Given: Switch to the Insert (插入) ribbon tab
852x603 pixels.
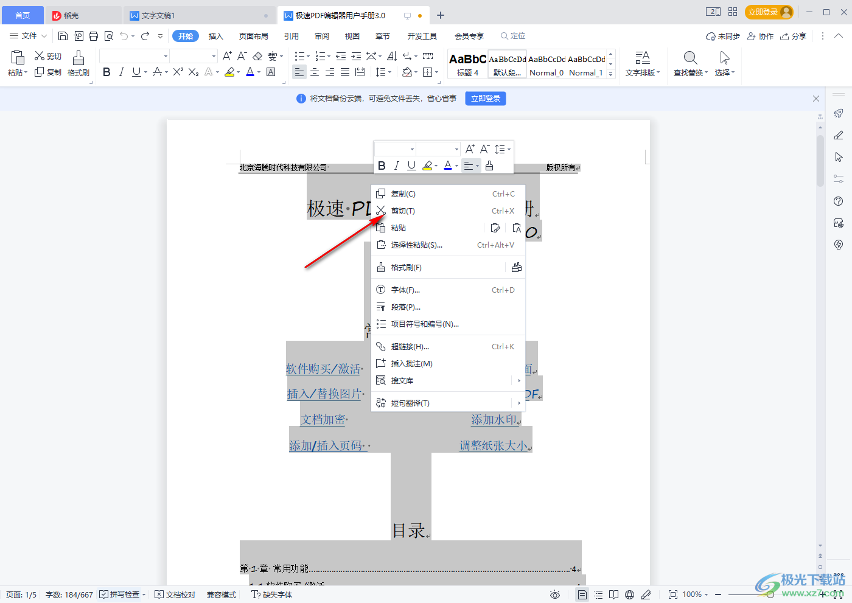Looking at the screenshot, I should pyautogui.click(x=216, y=37).
